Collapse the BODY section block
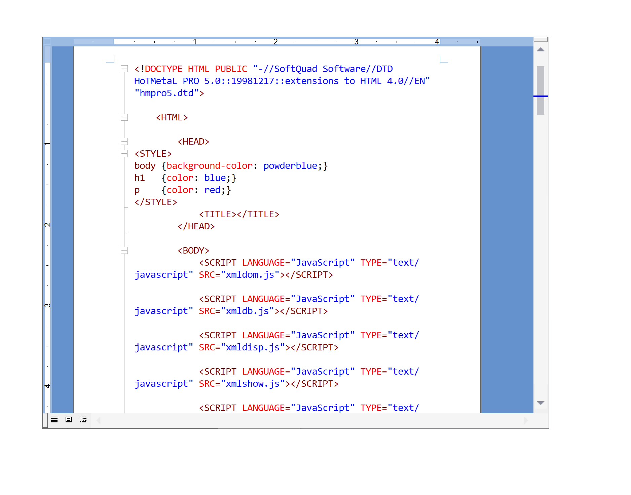 click(124, 250)
